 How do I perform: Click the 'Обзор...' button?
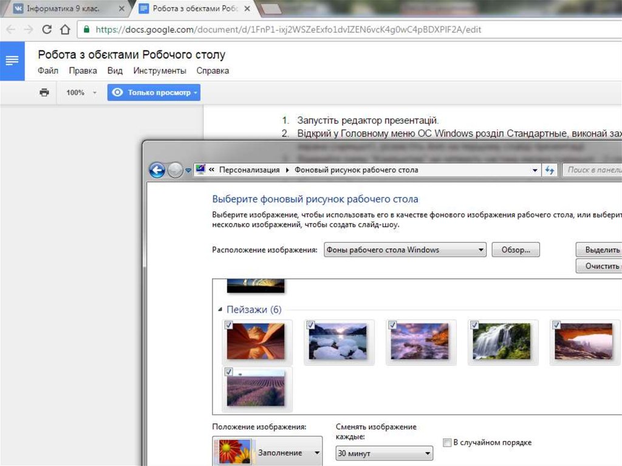coord(515,250)
